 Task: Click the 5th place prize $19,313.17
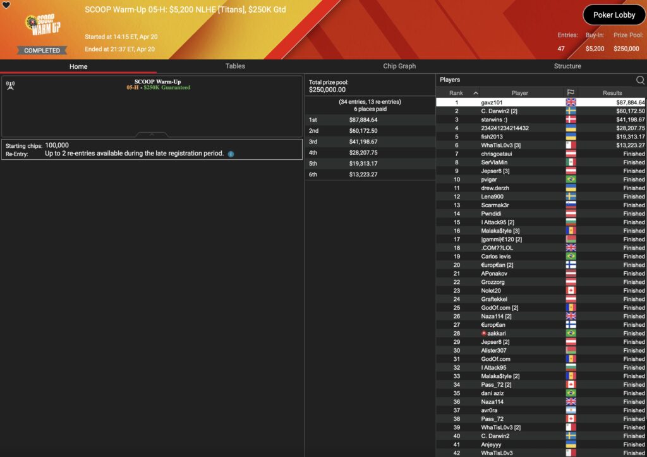pyautogui.click(x=363, y=164)
